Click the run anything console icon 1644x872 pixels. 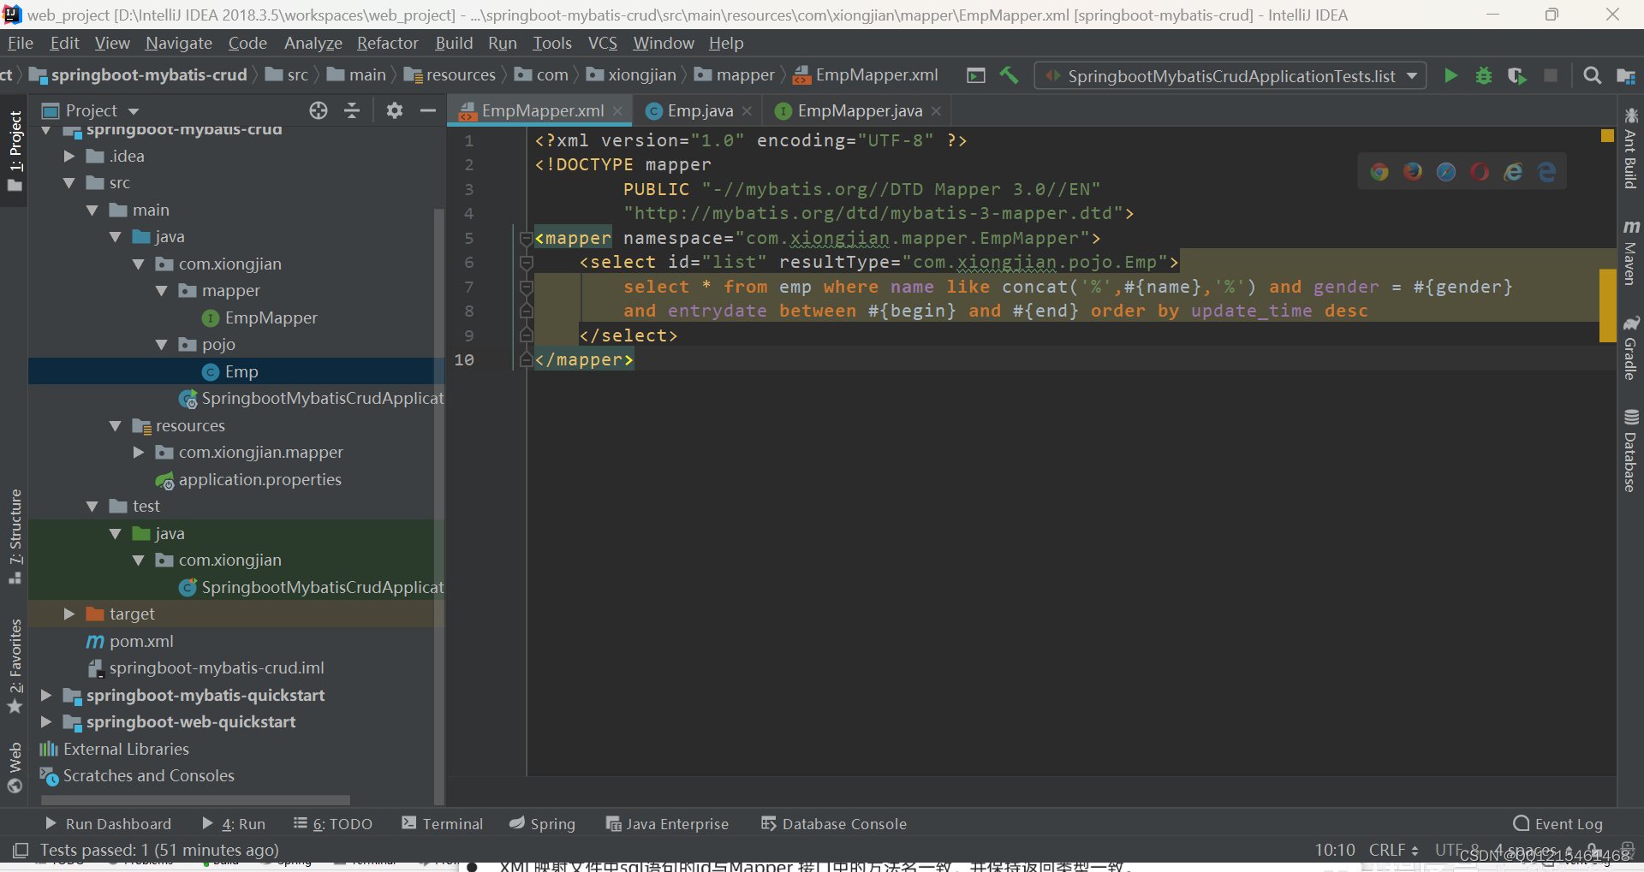point(976,75)
